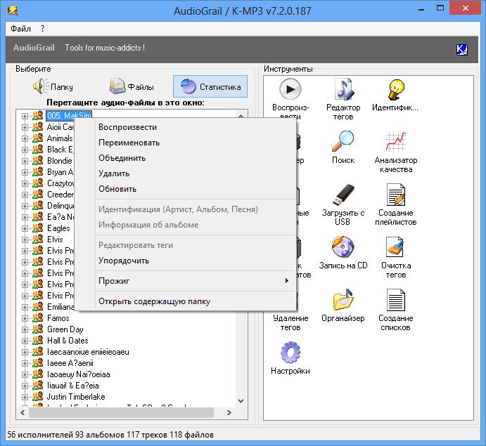Open the Создание списков tool
This screenshot has width=486, height=446.
coord(396,300)
